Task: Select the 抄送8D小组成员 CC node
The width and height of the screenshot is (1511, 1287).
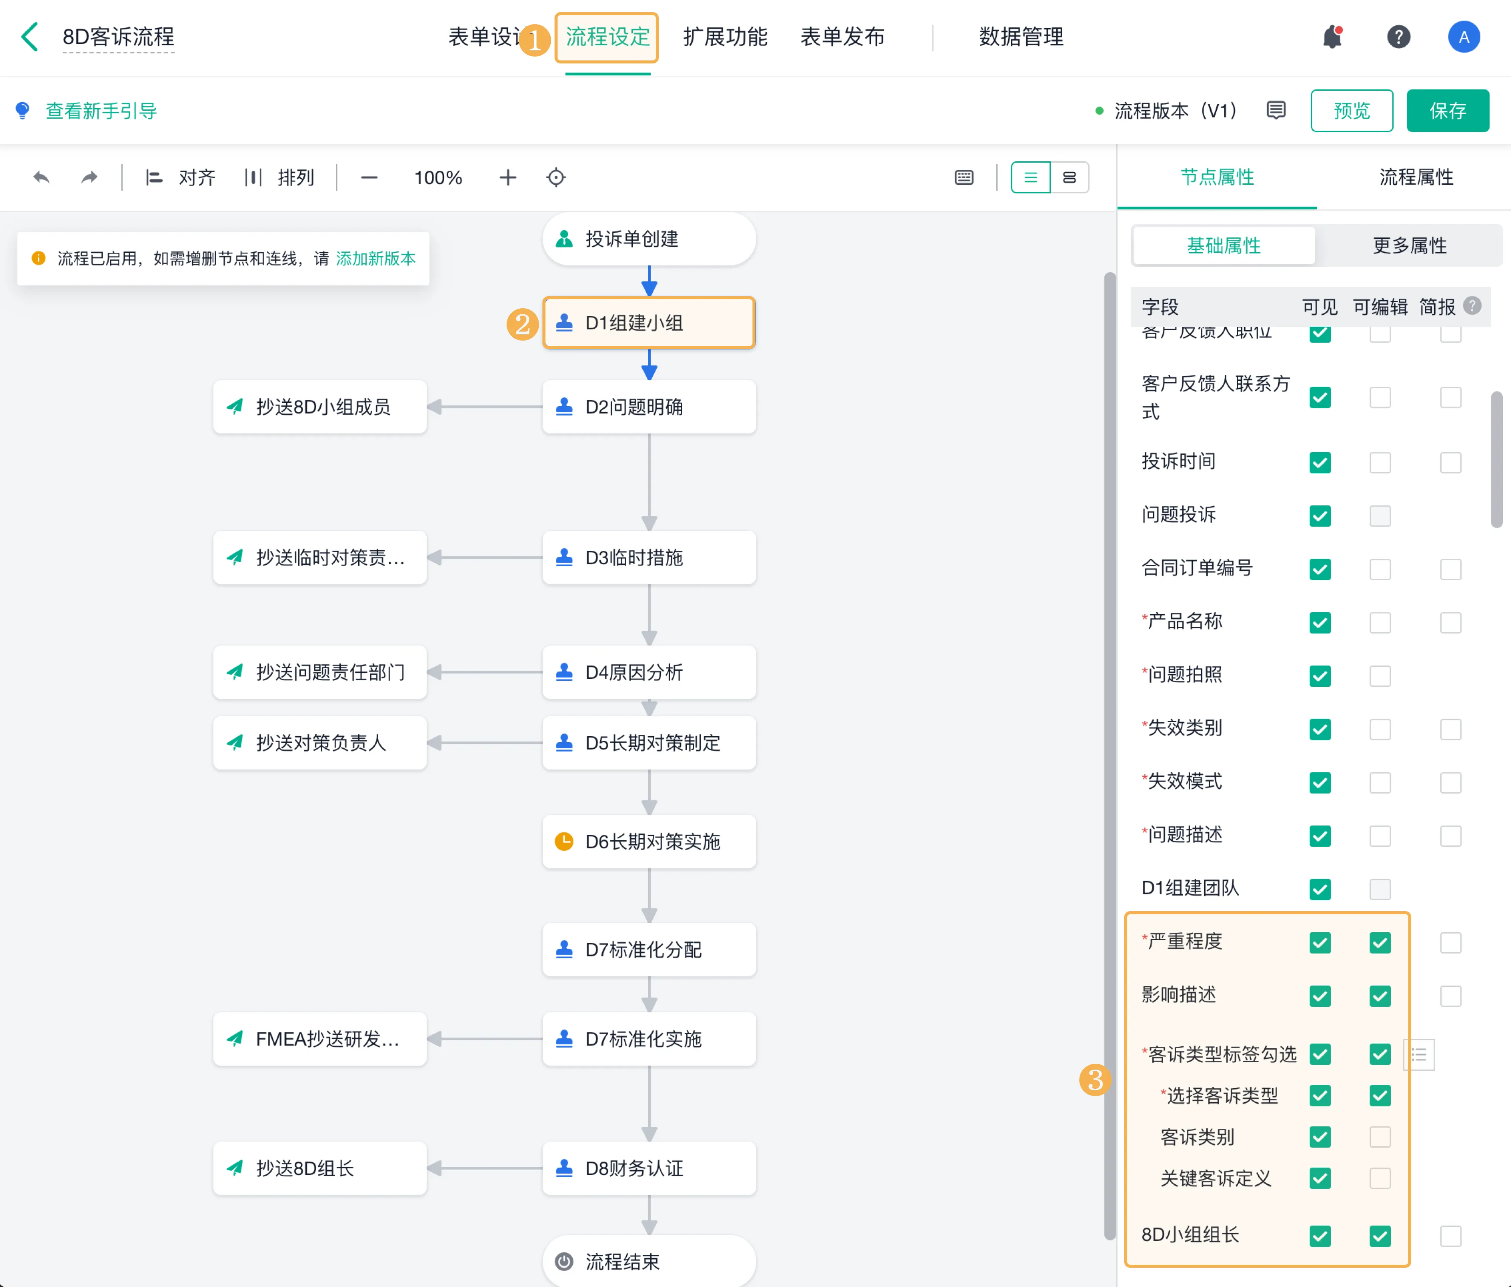Action: pos(320,406)
